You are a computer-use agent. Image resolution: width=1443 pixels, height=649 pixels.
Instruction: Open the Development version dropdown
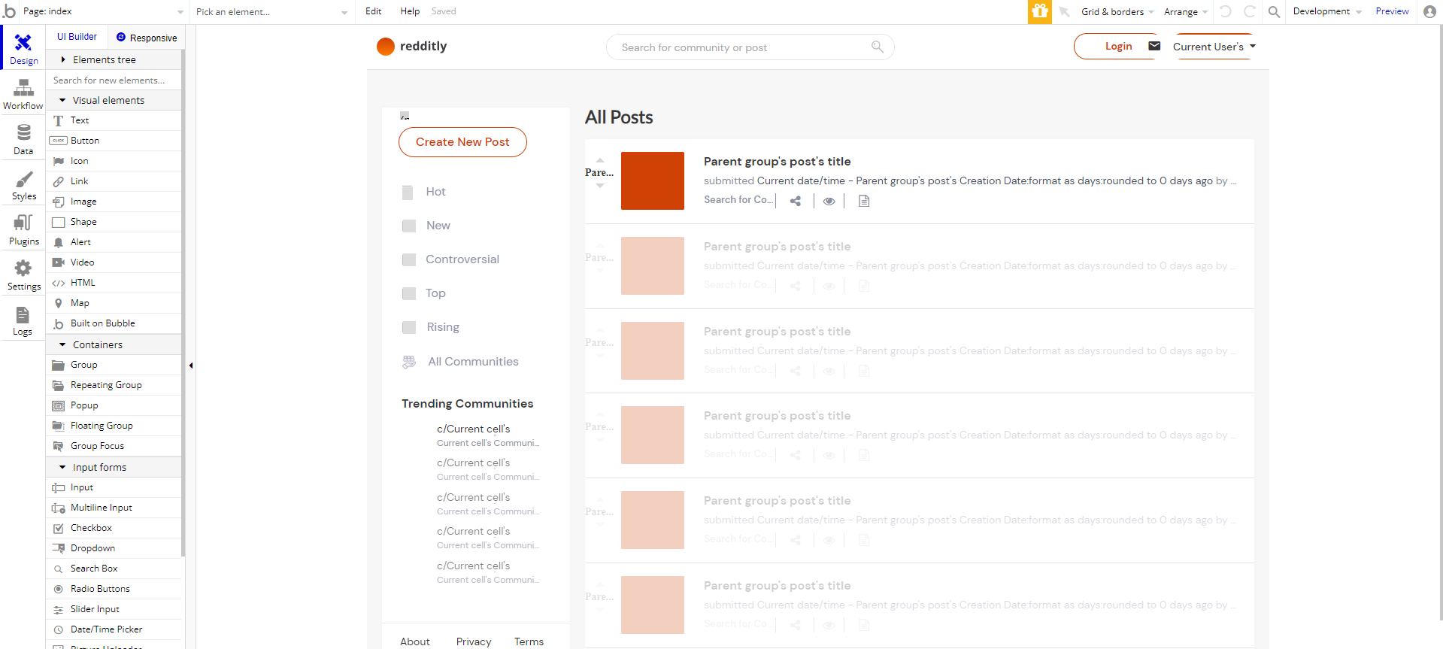pos(1327,11)
